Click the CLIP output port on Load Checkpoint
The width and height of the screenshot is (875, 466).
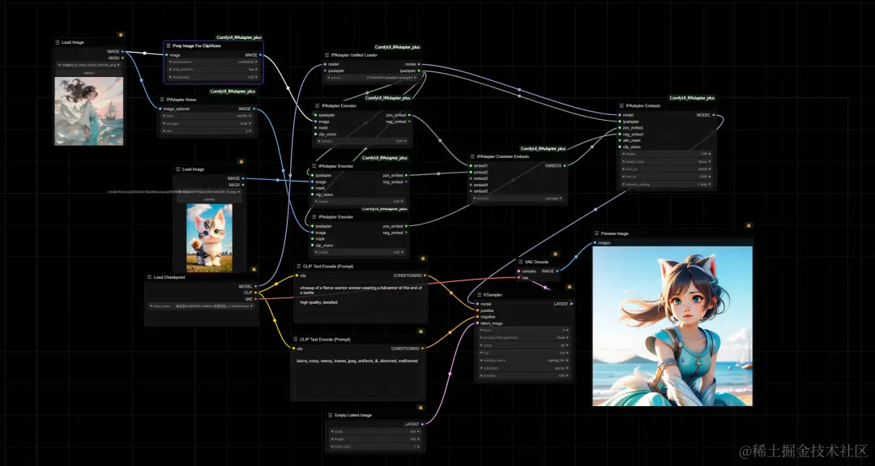coord(255,293)
